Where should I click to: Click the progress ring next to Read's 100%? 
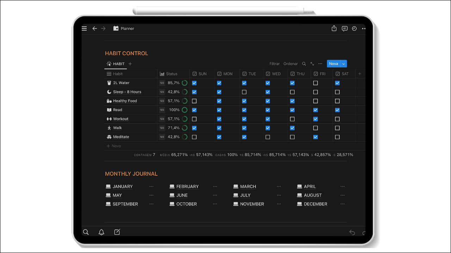(x=184, y=110)
